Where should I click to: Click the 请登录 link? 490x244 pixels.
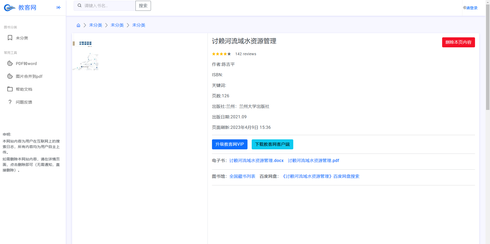click(x=472, y=8)
